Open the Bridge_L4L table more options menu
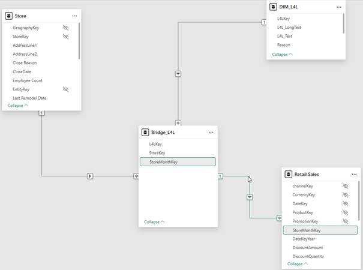 coord(211,132)
